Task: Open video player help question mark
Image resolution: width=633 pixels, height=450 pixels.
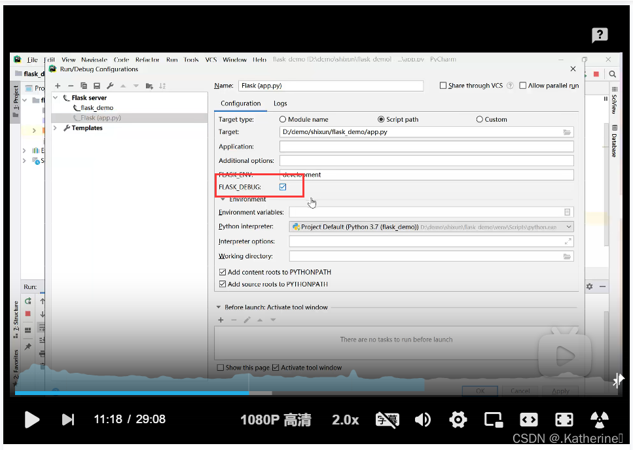Action: pyautogui.click(x=600, y=35)
